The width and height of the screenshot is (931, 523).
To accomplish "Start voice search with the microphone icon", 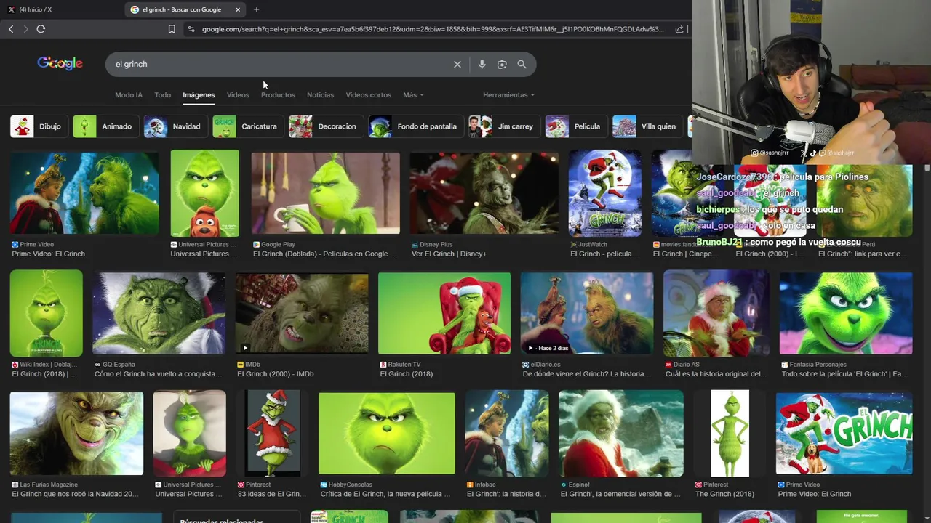I will point(482,64).
